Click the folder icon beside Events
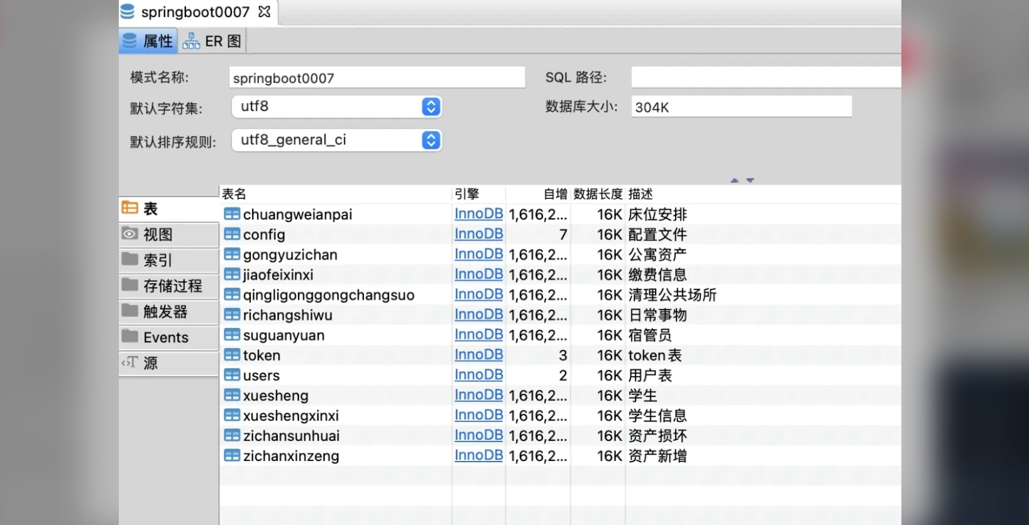Image resolution: width=1029 pixels, height=525 pixels. pyautogui.click(x=130, y=336)
